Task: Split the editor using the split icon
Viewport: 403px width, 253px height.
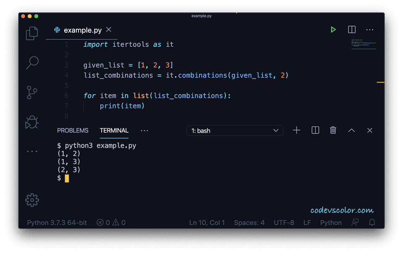Action: pyautogui.click(x=351, y=30)
